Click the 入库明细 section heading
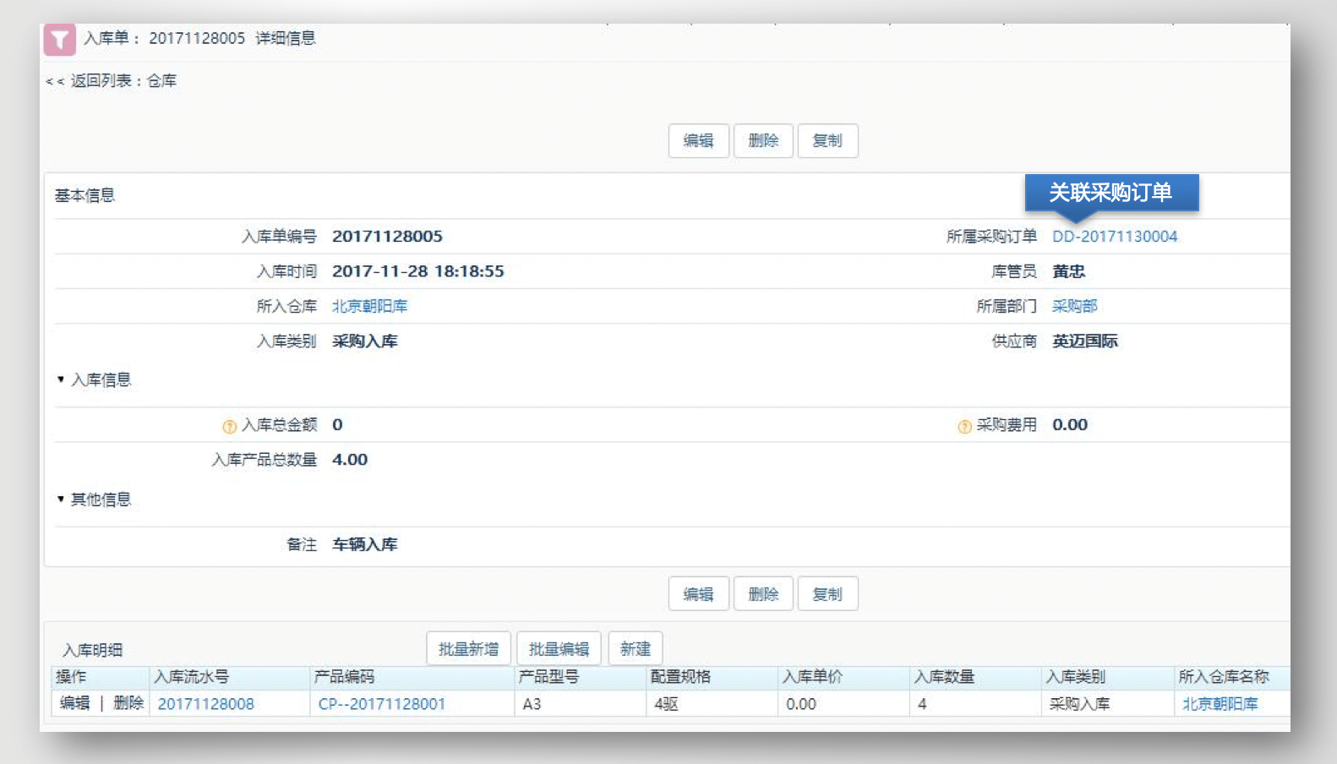Viewport: 1337px width, 764px height. point(92,650)
